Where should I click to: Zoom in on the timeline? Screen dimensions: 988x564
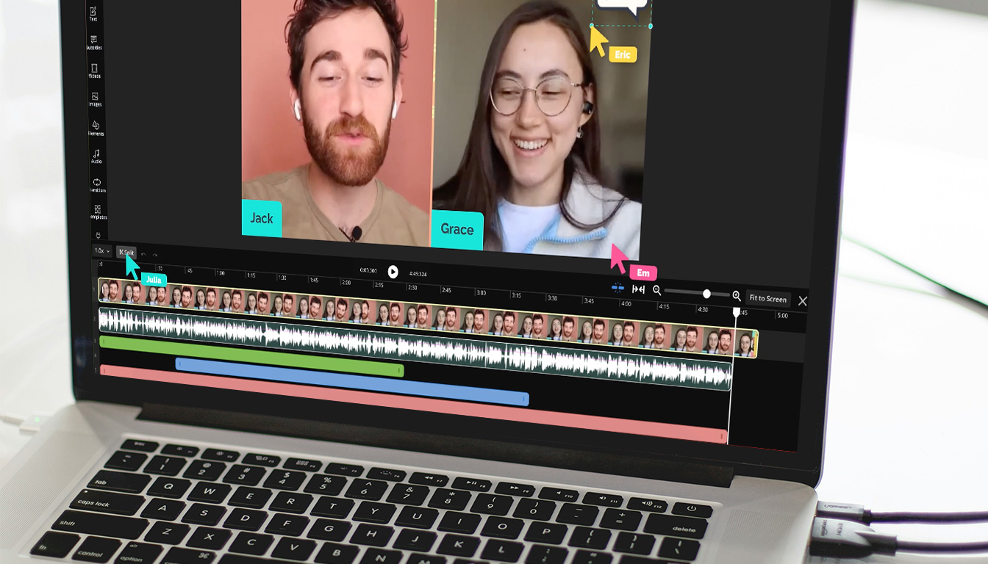tap(737, 297)
